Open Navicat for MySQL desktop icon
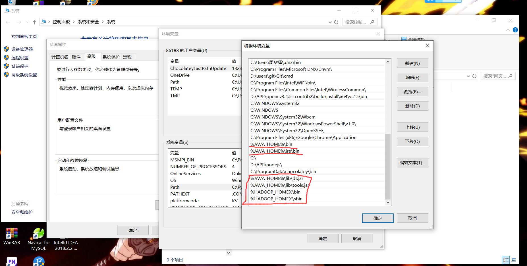Image resolution: width=527 pixels, height=266 pixels. click(x=39, y=236)
